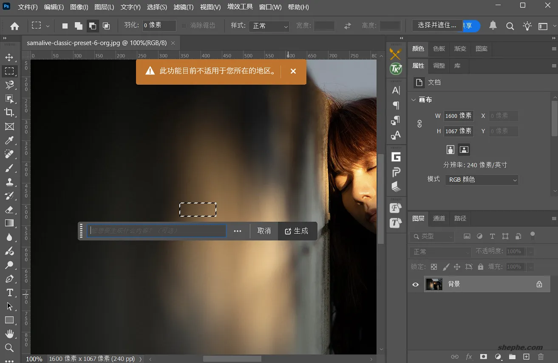Image resolution: width=558 pixels, height=363 pixels.
Task: Pick the Eyedropper tool
Action: click(9, 140)
